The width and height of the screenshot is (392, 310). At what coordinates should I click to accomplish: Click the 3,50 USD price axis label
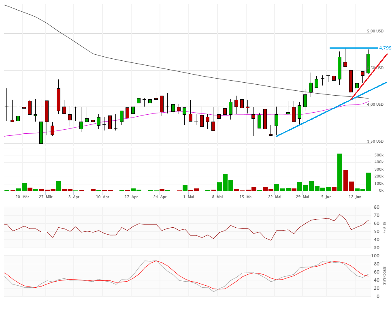coord(375,141)
